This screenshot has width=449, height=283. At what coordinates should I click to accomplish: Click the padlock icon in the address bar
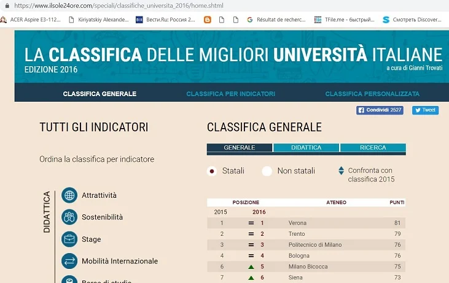point(7,6)
